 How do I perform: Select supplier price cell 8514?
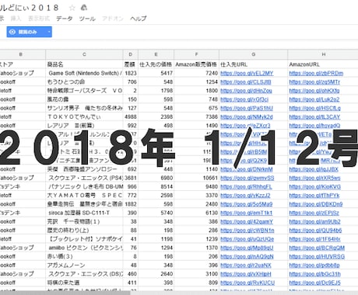156,187
